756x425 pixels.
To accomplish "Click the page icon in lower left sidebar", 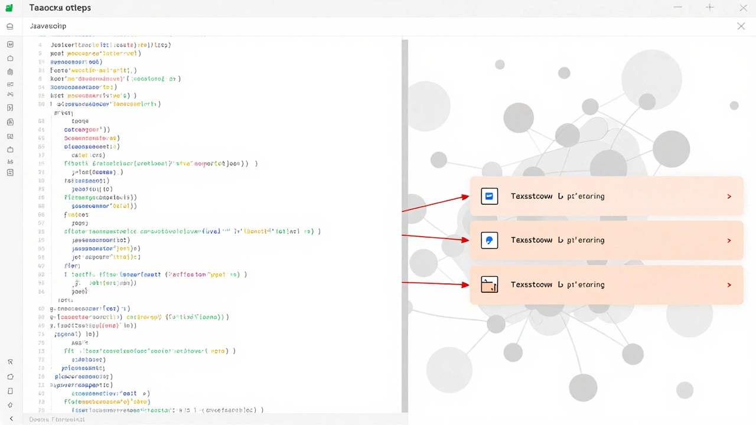I will [10, 391].
